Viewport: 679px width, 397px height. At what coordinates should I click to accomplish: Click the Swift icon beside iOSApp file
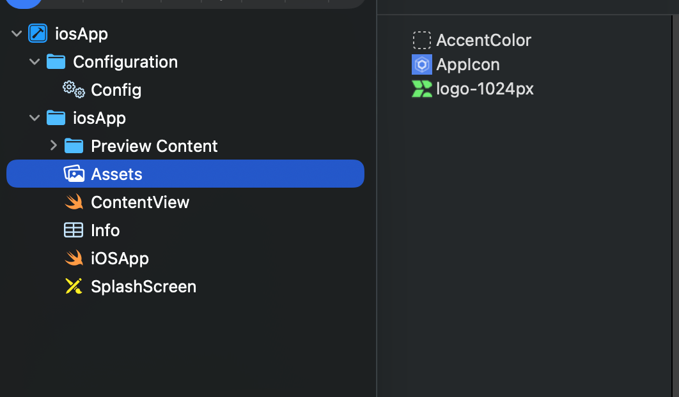point(74,258)
